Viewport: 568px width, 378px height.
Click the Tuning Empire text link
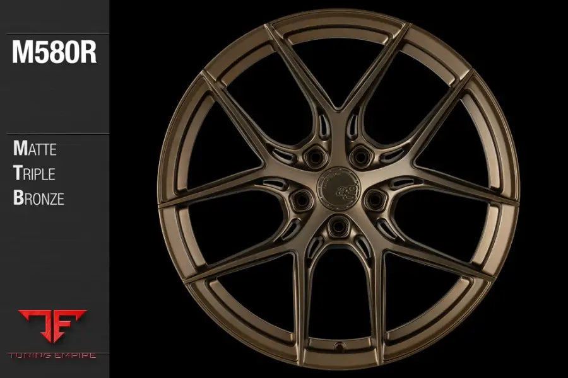coord(54,355)
